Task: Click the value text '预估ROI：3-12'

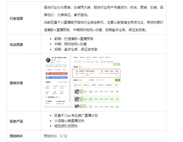Action: coord(56,136)
